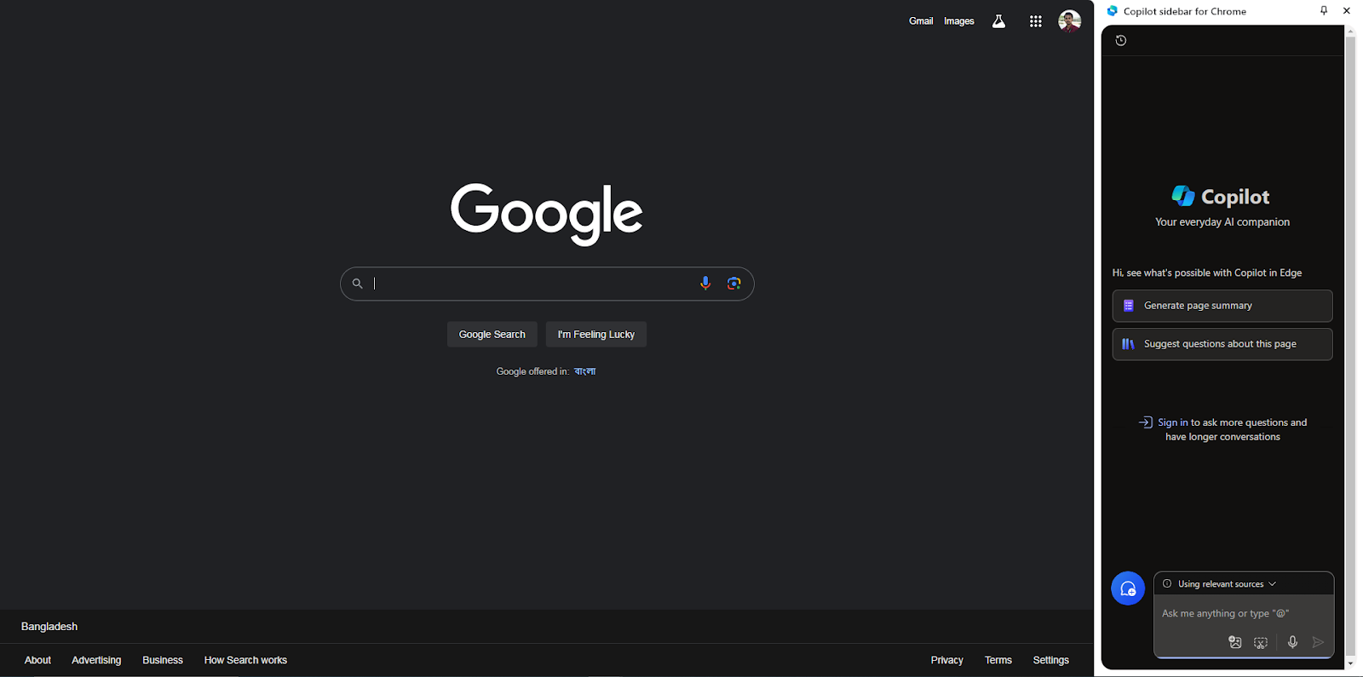Close the Copilot sidebar panel
This screenshot has height=677, width=1363.
[x=1347, y=10]
